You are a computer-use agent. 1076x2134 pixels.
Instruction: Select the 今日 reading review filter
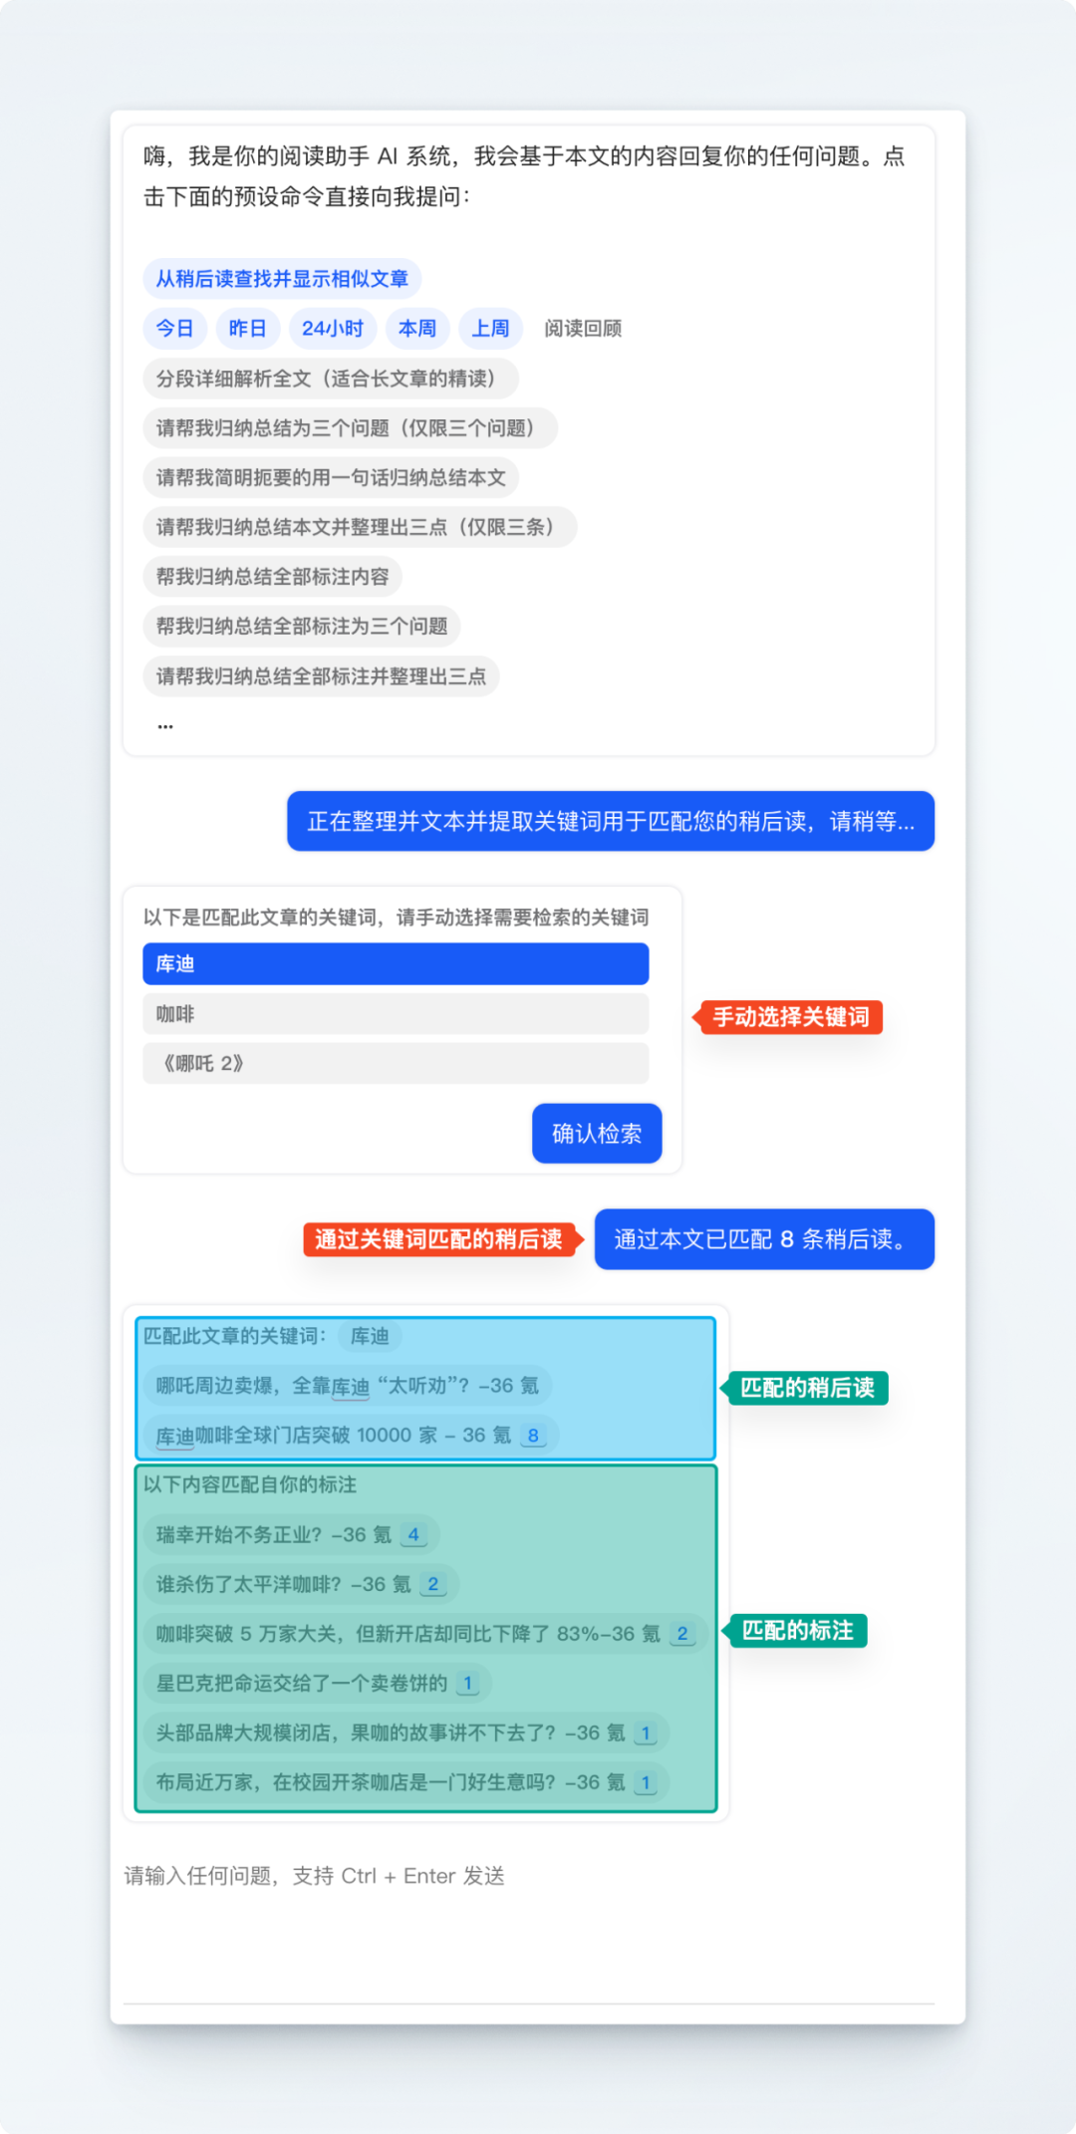pos(174,329)
